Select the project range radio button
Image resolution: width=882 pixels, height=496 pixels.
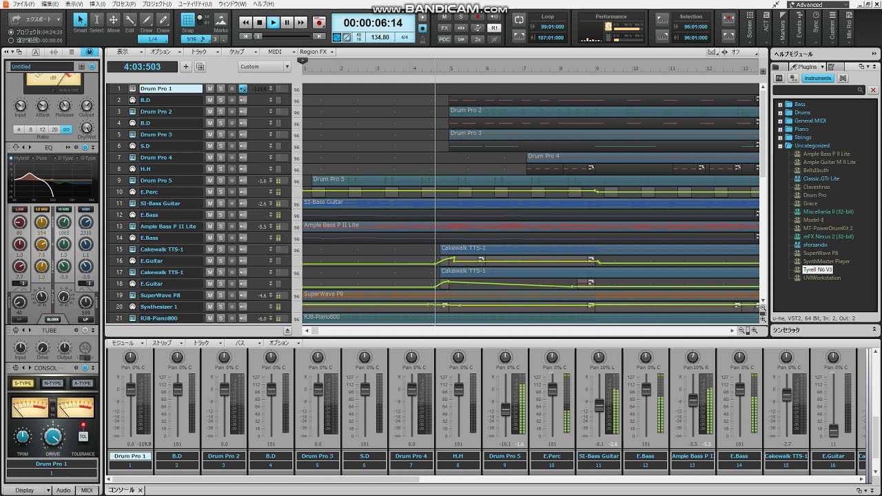tap(11, 32)
